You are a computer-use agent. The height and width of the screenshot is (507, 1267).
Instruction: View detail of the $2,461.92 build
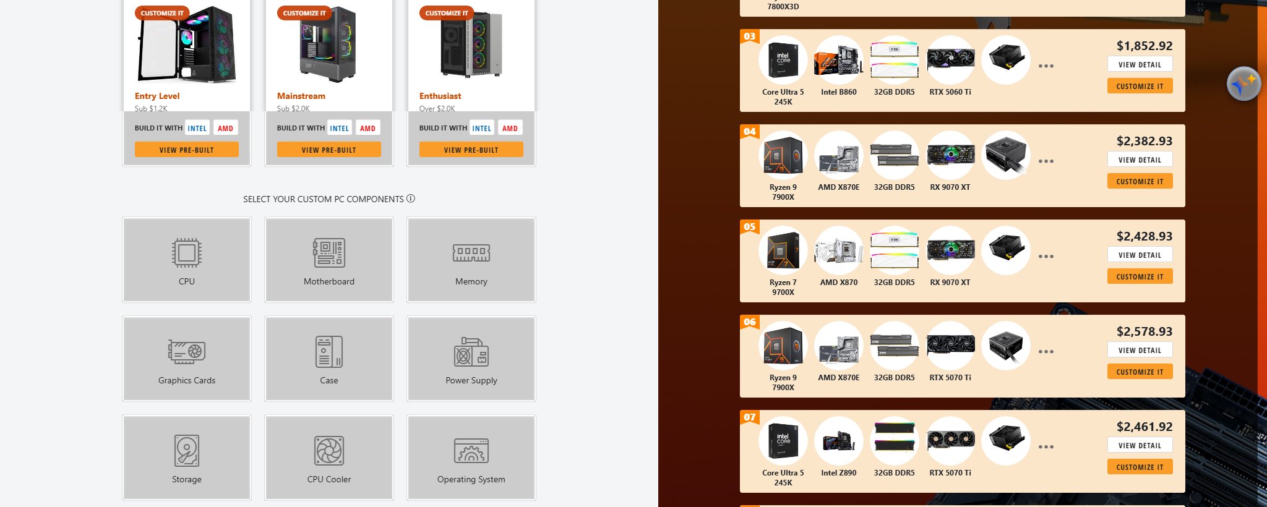pos(1140,445)
